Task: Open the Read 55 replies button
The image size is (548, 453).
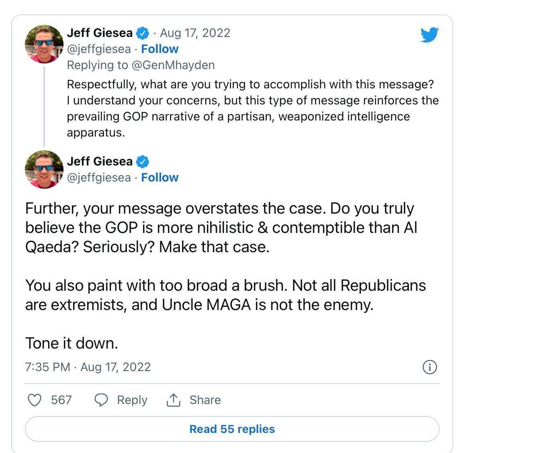Action: click(x=232, y=429)
